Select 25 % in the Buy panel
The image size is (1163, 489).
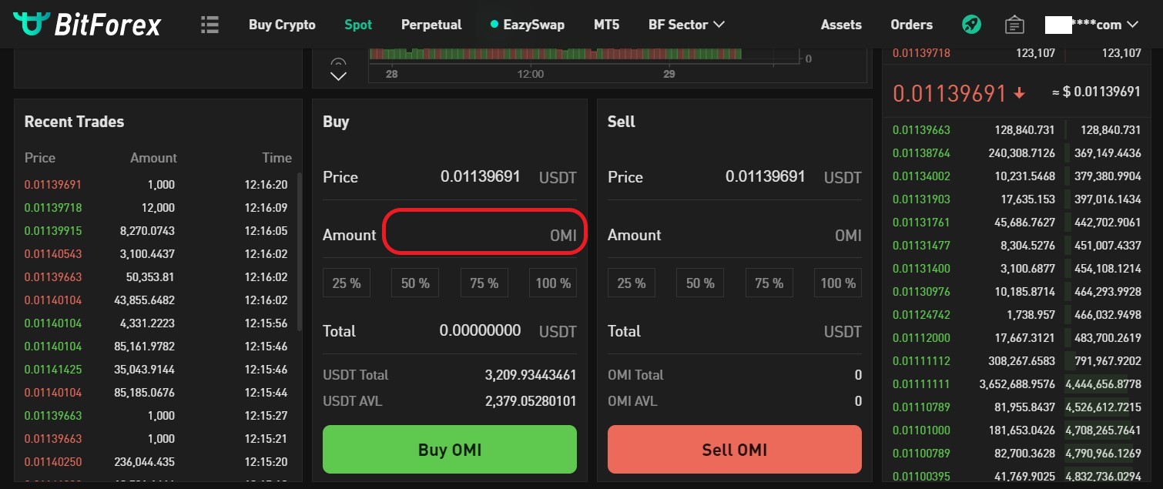(x=347, y=283)
